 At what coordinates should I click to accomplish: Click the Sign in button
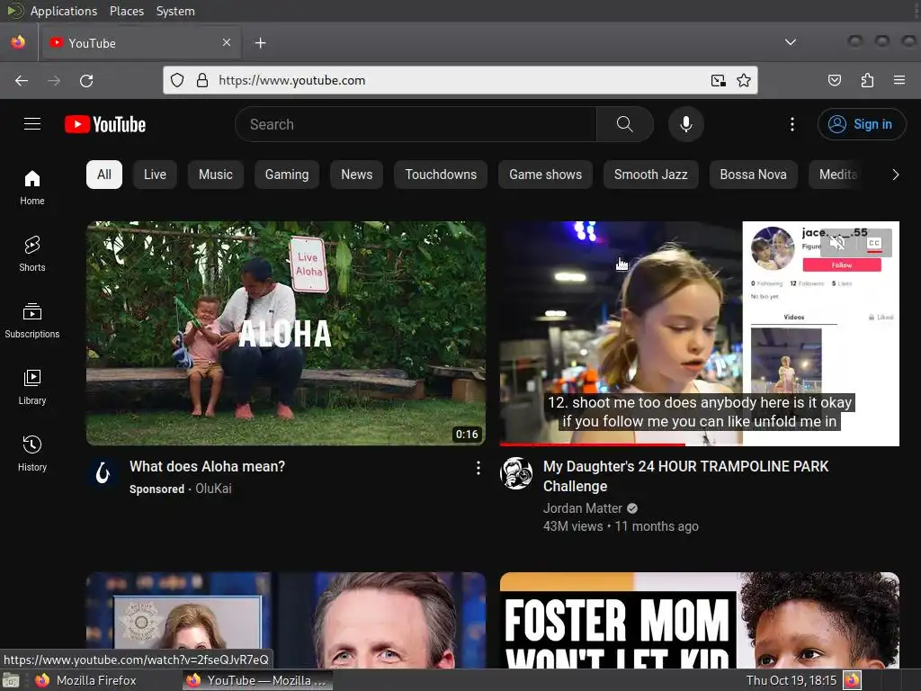(x=861, y=124)
